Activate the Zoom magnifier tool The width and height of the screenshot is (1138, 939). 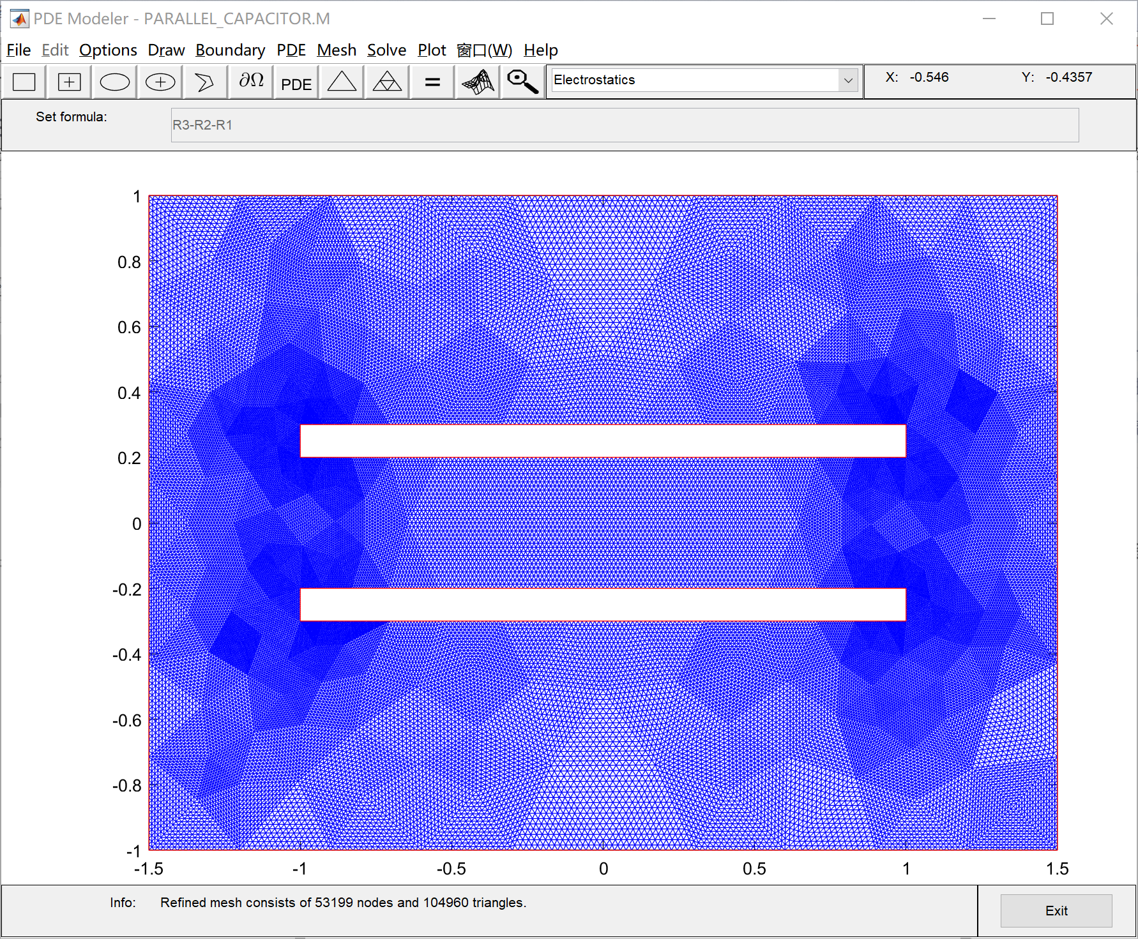click(522, 82)
